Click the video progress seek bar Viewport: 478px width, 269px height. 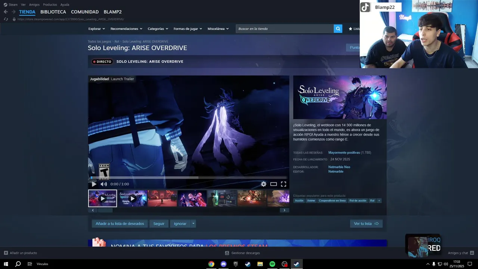(x=189, y=177)
